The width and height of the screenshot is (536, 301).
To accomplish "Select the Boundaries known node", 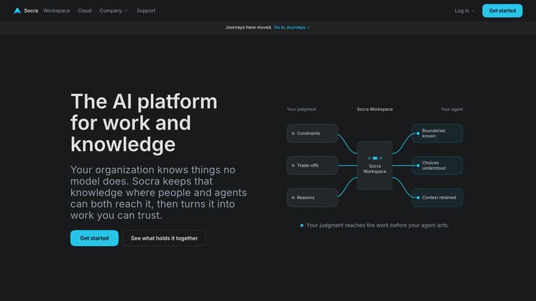I will pyautogui.click(x=437, y=134).
